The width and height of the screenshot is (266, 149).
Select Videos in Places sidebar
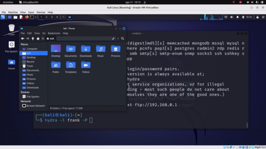click(x=34, y=83)
